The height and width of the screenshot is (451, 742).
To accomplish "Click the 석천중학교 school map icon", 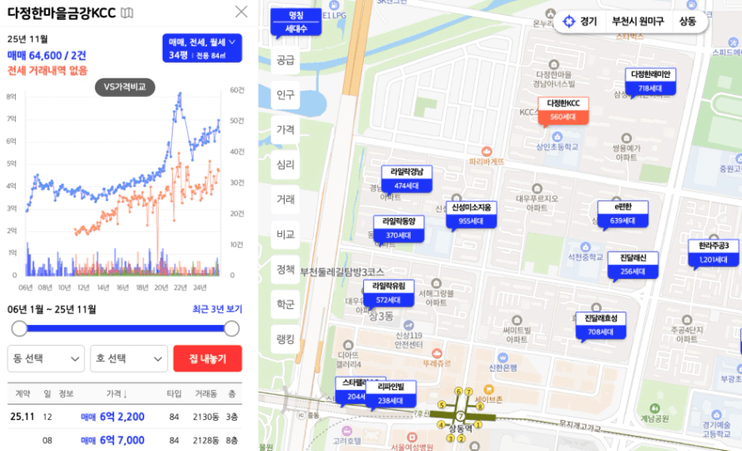I will (x=585, y=247).
